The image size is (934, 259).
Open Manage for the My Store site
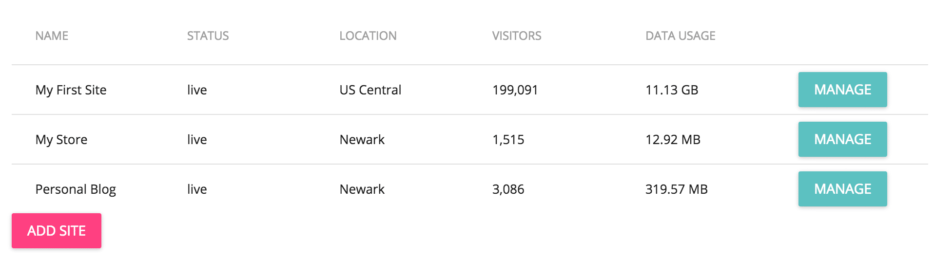(842, 139)
